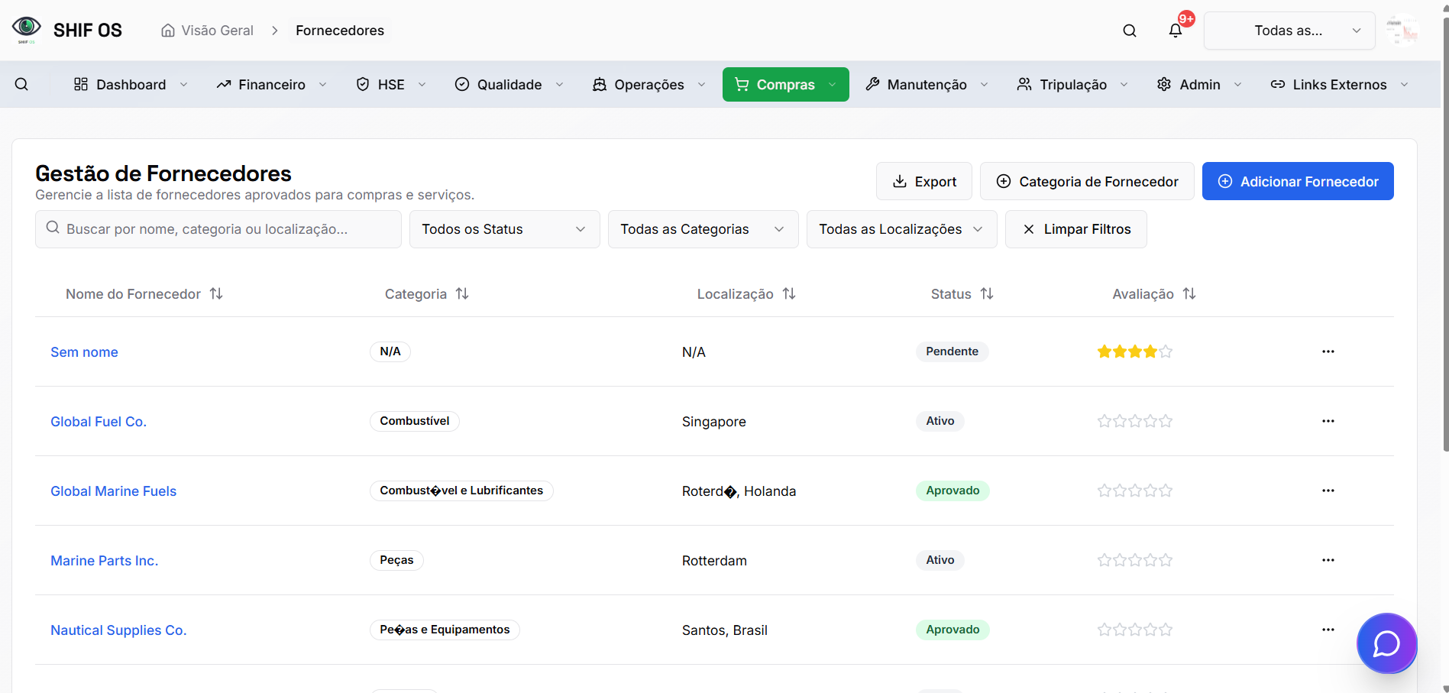Screen dimensions: 1449x693
Task: Click the user avatar in top right
Action: tap(1402, 31)
